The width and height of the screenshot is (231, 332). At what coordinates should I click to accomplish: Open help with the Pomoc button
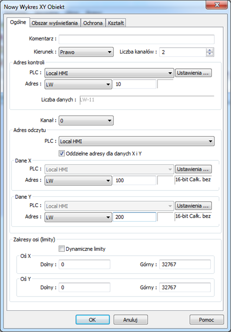point(206,320)
